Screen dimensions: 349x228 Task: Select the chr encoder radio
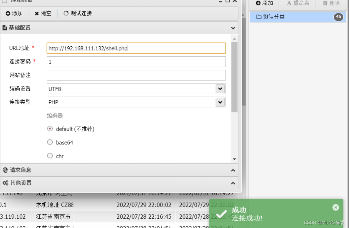point(50,156)
